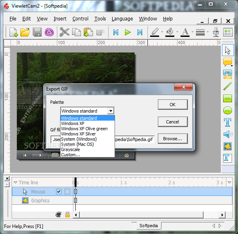
Task: Insert a framed text box
Action: (228, 158)
